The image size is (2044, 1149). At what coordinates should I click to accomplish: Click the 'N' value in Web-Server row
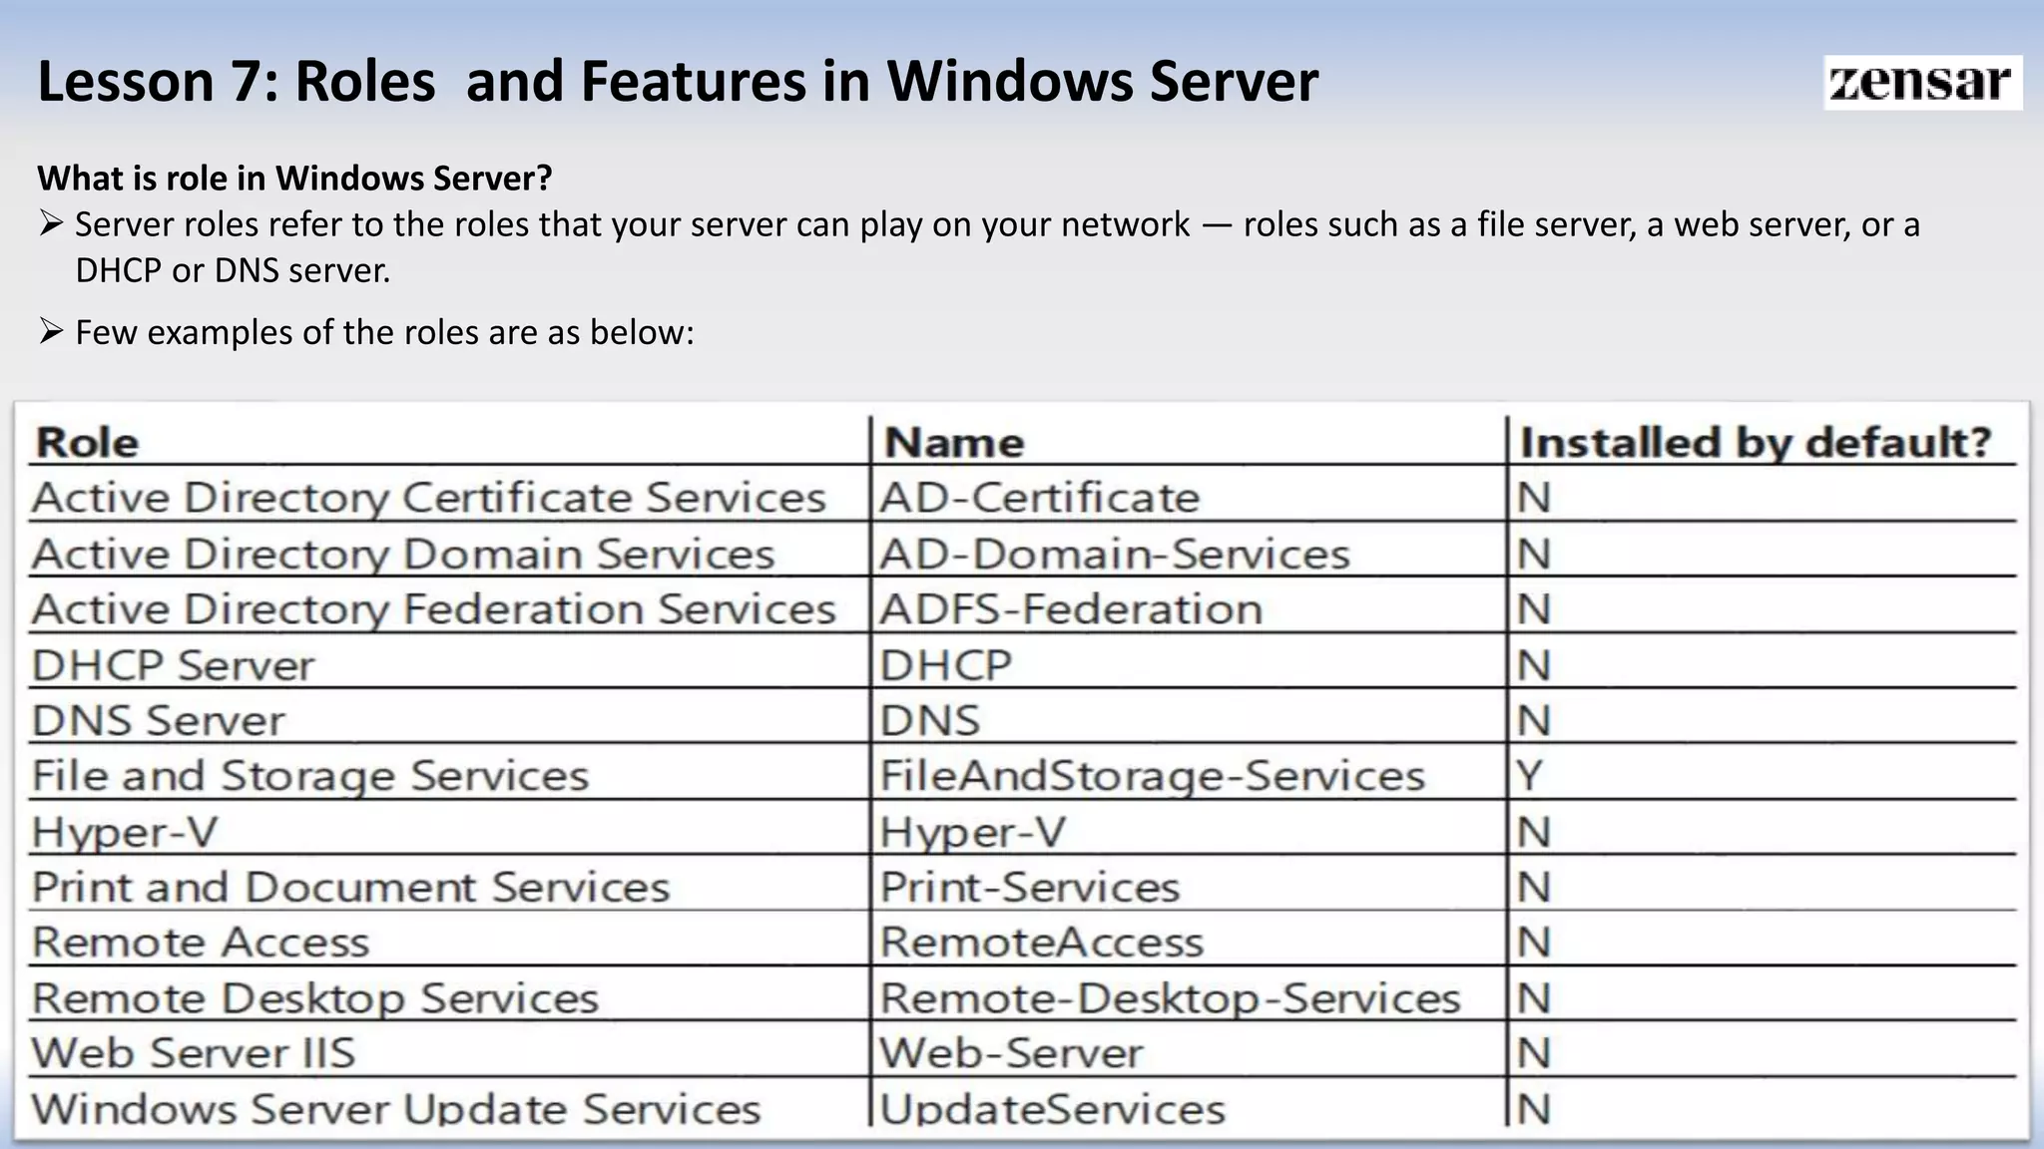(x=1534, y=1053)
